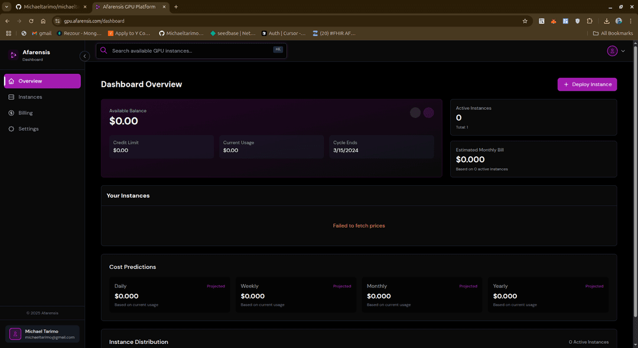Image resolution: width=638 pixels, height=348 pixels.
Task: Reload the page in the browser
Action: 31,21
